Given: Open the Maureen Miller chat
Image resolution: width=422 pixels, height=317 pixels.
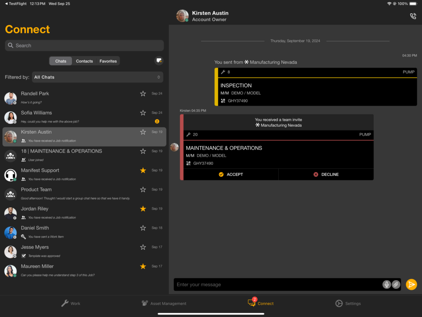Looking at the screenshot, I should pos(84,271).
